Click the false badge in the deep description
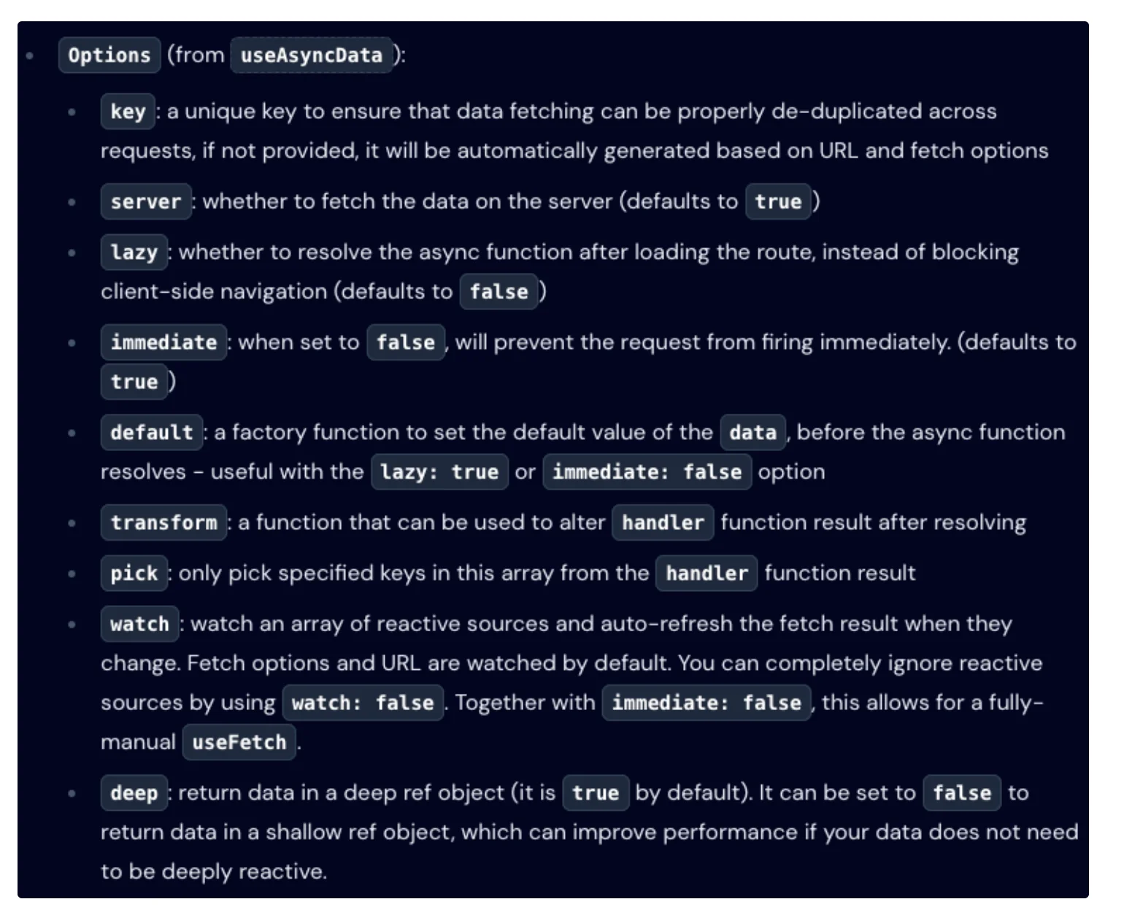The image size is (1124, 918). click(962, 793)
